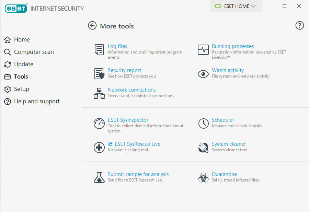Image resolution: width=309 pixels, height=212 pixels.
Task: Click the Submit sample flask icon
Action: 99,178
